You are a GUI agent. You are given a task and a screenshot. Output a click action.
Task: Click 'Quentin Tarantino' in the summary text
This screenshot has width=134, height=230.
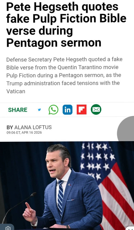coord(80,67)
